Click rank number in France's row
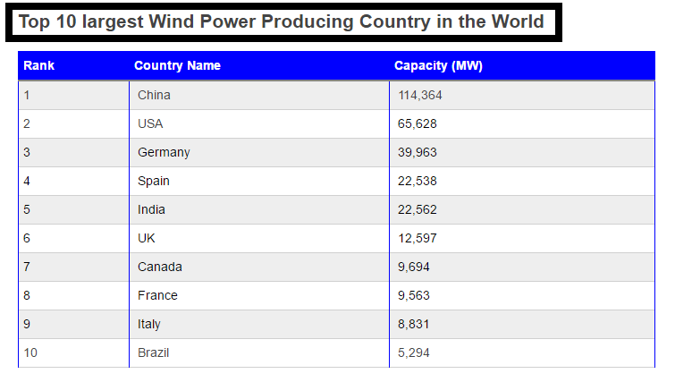 27,295
